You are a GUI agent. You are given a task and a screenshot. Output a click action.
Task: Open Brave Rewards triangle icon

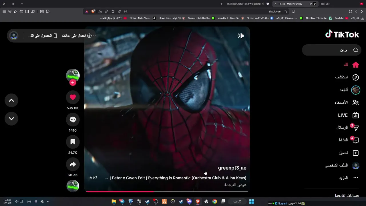click(x=87, y=11)
